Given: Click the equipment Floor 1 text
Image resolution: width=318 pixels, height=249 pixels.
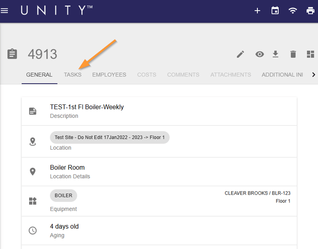Looking at the screenshot, I should [x=283, y=201].
